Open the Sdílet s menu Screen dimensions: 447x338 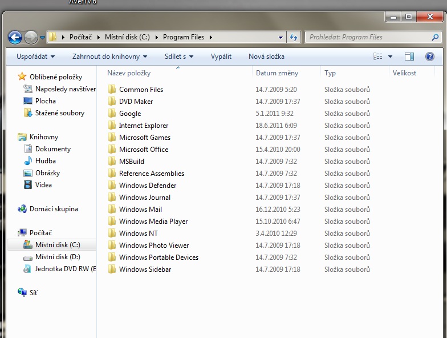(x=179, y=57)
